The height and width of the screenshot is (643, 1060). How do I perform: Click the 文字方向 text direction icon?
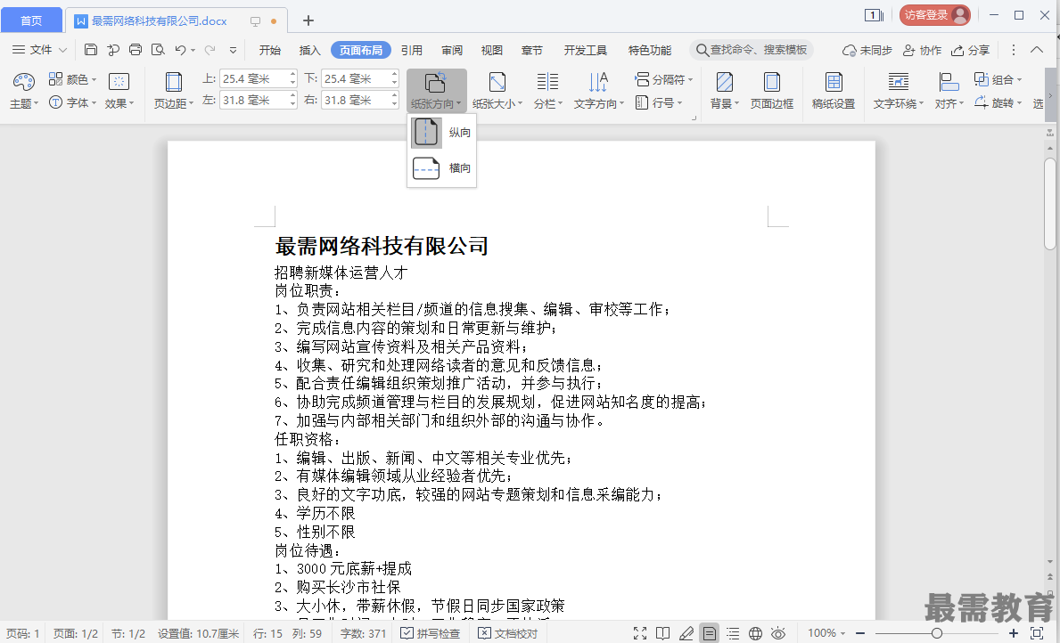pyautogui.click(x=598, y=82)
